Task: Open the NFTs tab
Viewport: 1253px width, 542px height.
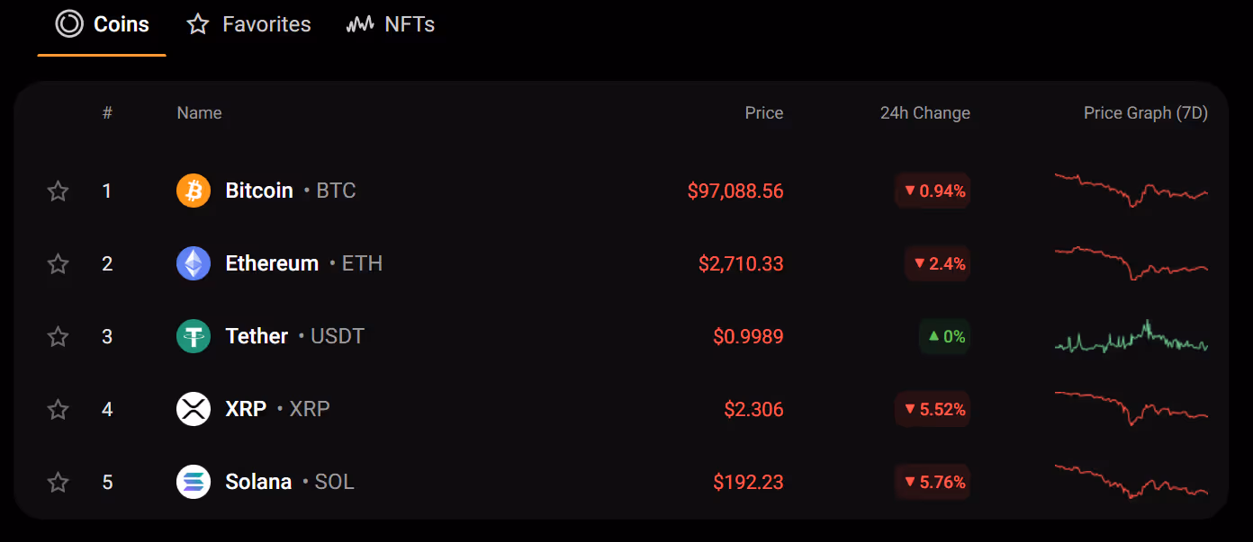Action: 391,24
